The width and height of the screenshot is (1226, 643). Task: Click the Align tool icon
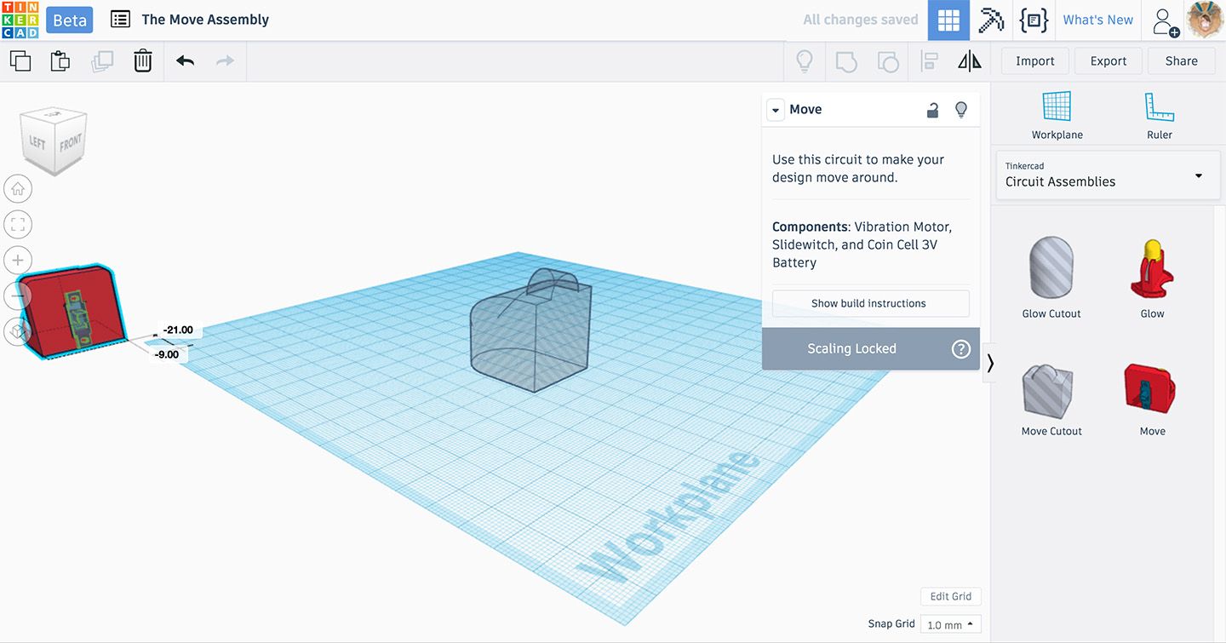point(929,61)
